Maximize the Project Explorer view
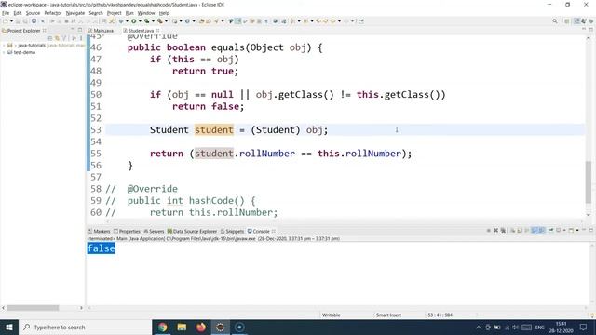The height and width of the screenshot is (335, 596). pyautogui.click(x=80, y=30)
